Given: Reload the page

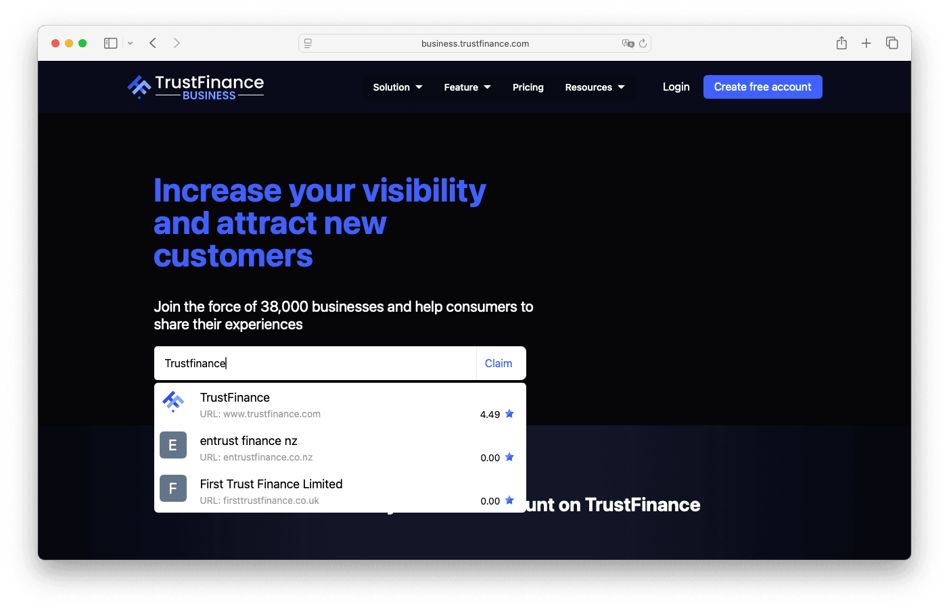Looking at the screenshot, I should tap(643, 43).
